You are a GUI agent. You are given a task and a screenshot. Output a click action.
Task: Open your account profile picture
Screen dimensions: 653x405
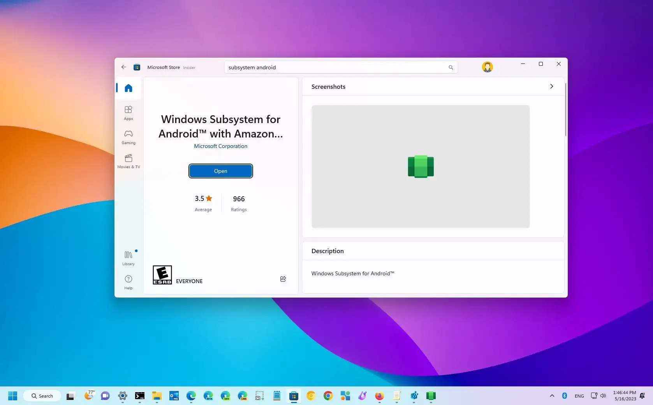(487, 67)
